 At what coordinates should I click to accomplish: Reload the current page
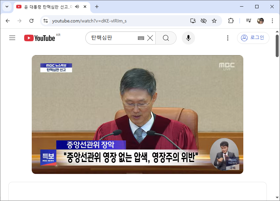tap(31, 21)
